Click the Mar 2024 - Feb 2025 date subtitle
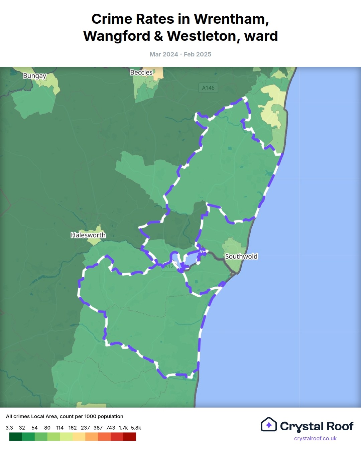Screen dimensions: 361x451 click(180, 54)
